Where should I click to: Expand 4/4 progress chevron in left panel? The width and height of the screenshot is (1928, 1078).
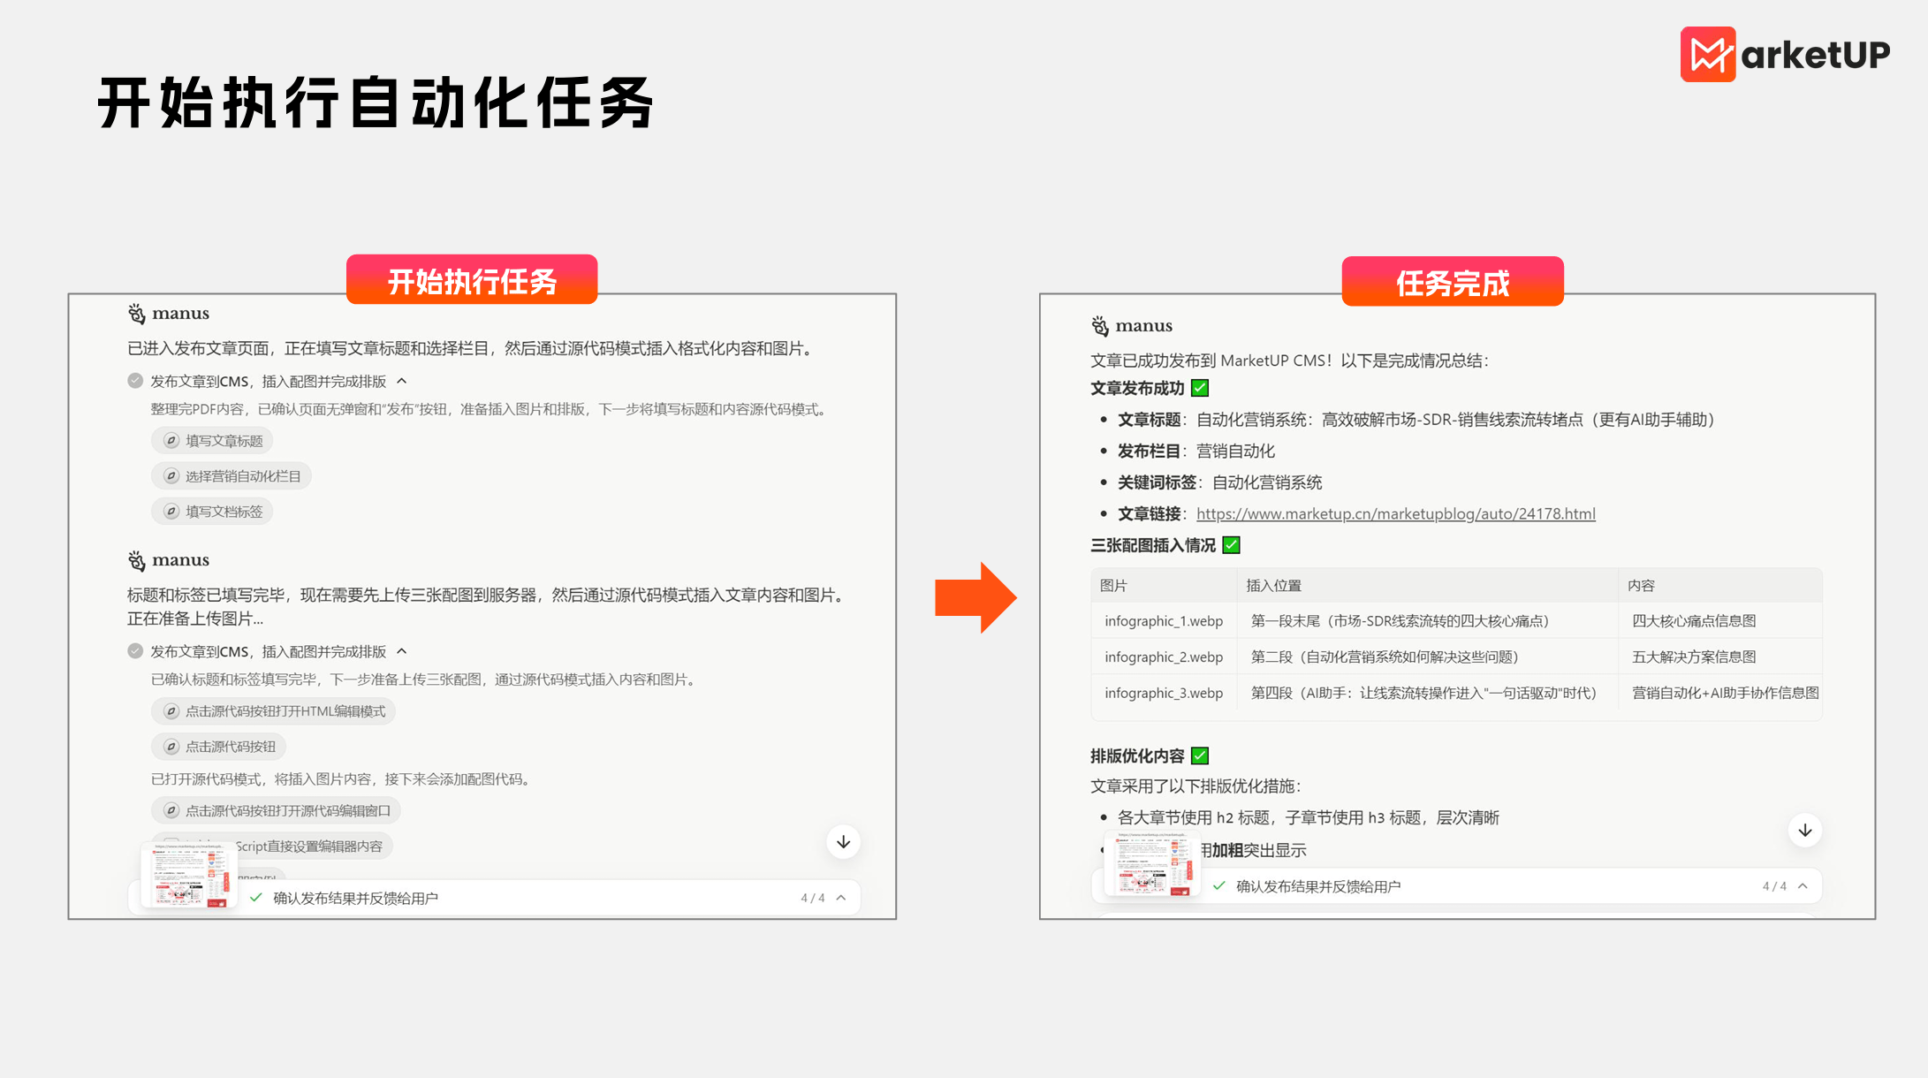tap(841, 898)
